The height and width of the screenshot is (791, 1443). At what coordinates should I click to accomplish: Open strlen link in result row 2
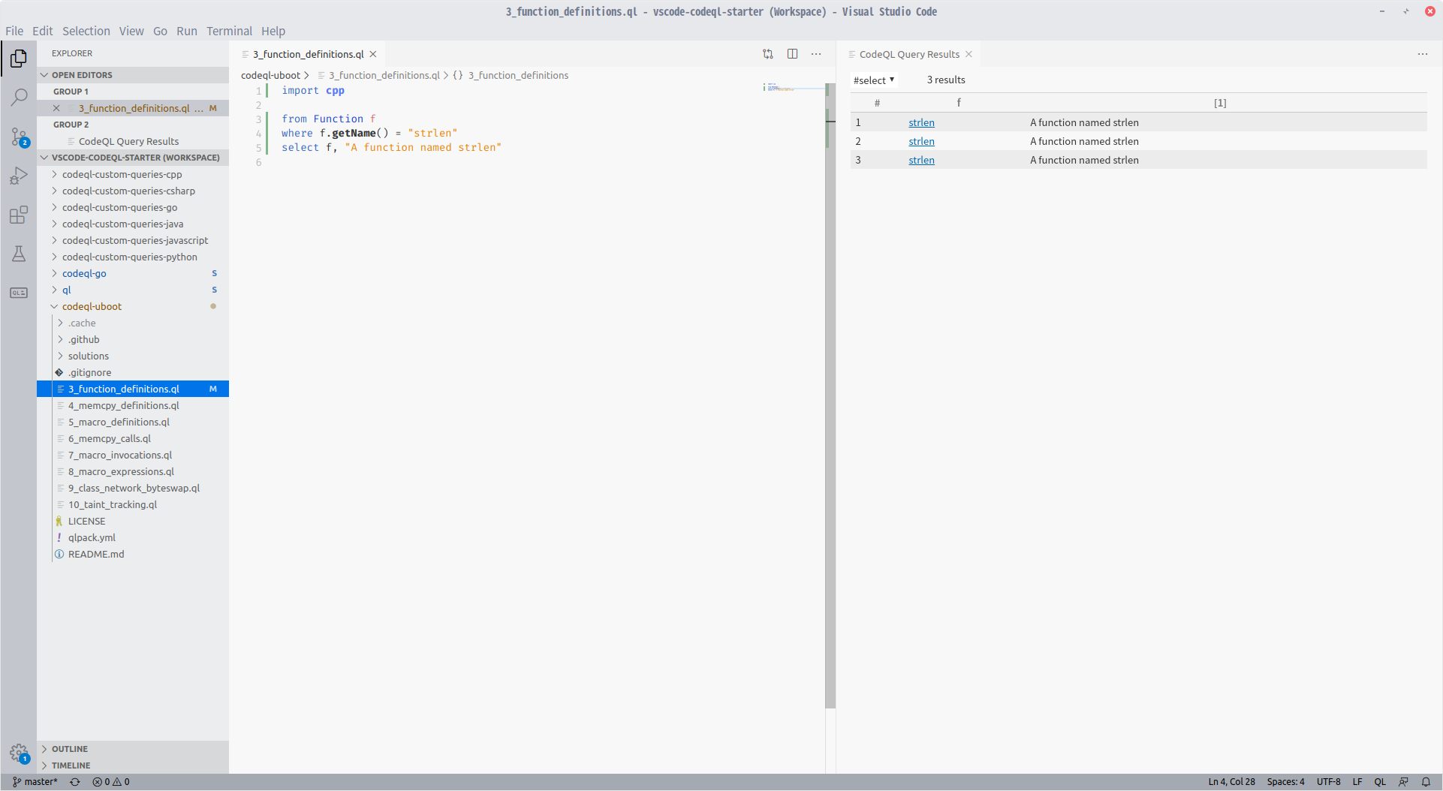pyautogui.click(x=921, y=141)
